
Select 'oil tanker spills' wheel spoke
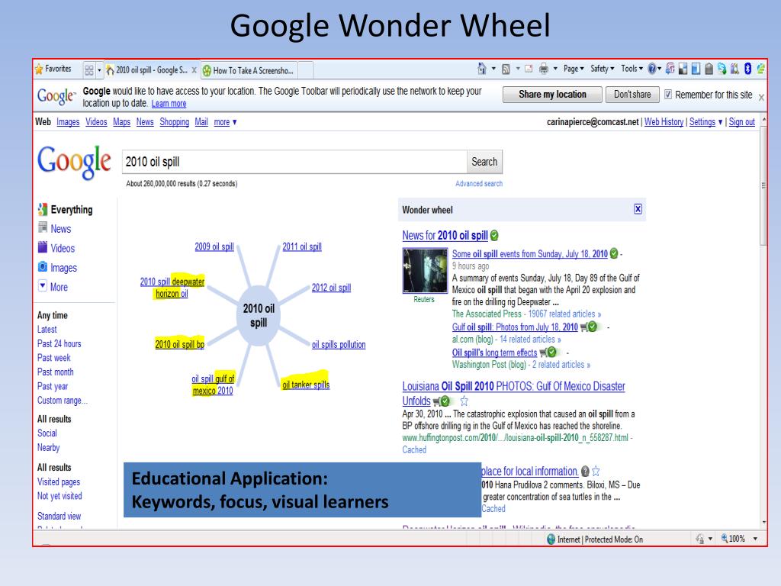click(306, 385)
